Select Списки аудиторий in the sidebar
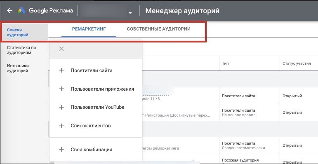 coord(18,33)
